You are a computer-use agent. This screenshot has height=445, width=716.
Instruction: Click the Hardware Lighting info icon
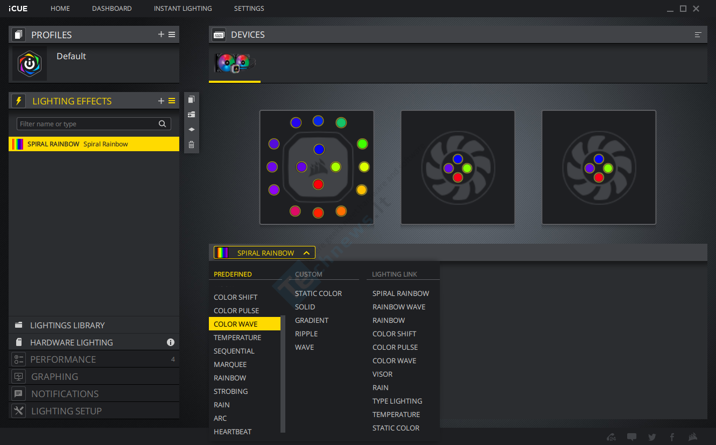[171, 342]
